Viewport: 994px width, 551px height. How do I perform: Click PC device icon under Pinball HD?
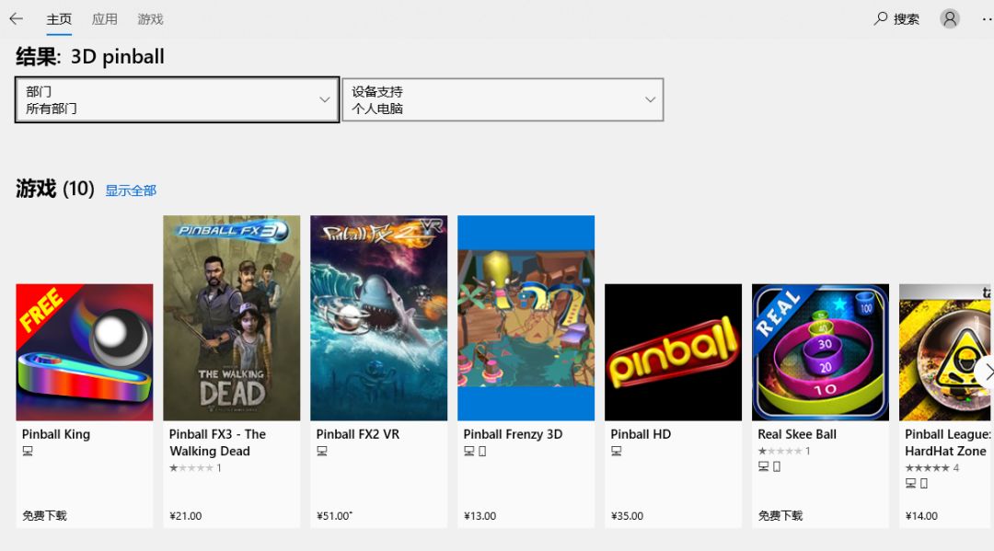616,451
